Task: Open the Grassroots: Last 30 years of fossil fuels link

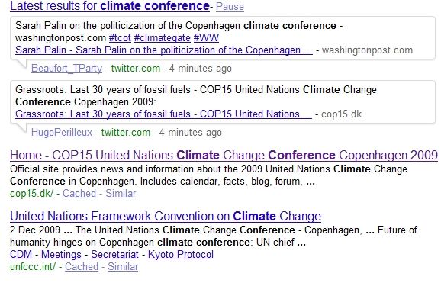Action: point(163,114)
